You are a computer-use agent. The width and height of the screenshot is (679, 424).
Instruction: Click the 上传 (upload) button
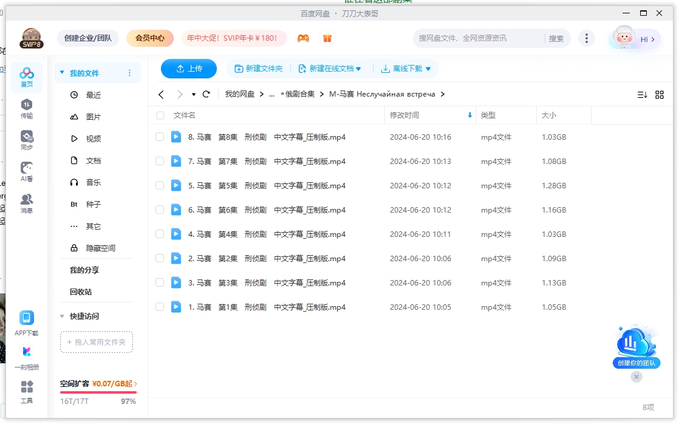(x=188, y=69)
